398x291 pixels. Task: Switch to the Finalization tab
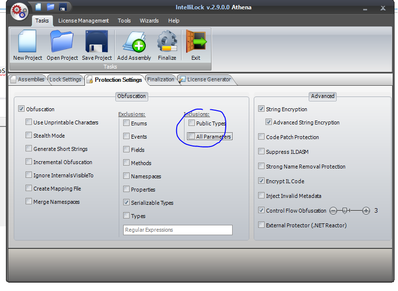click(x=160, y=79)
